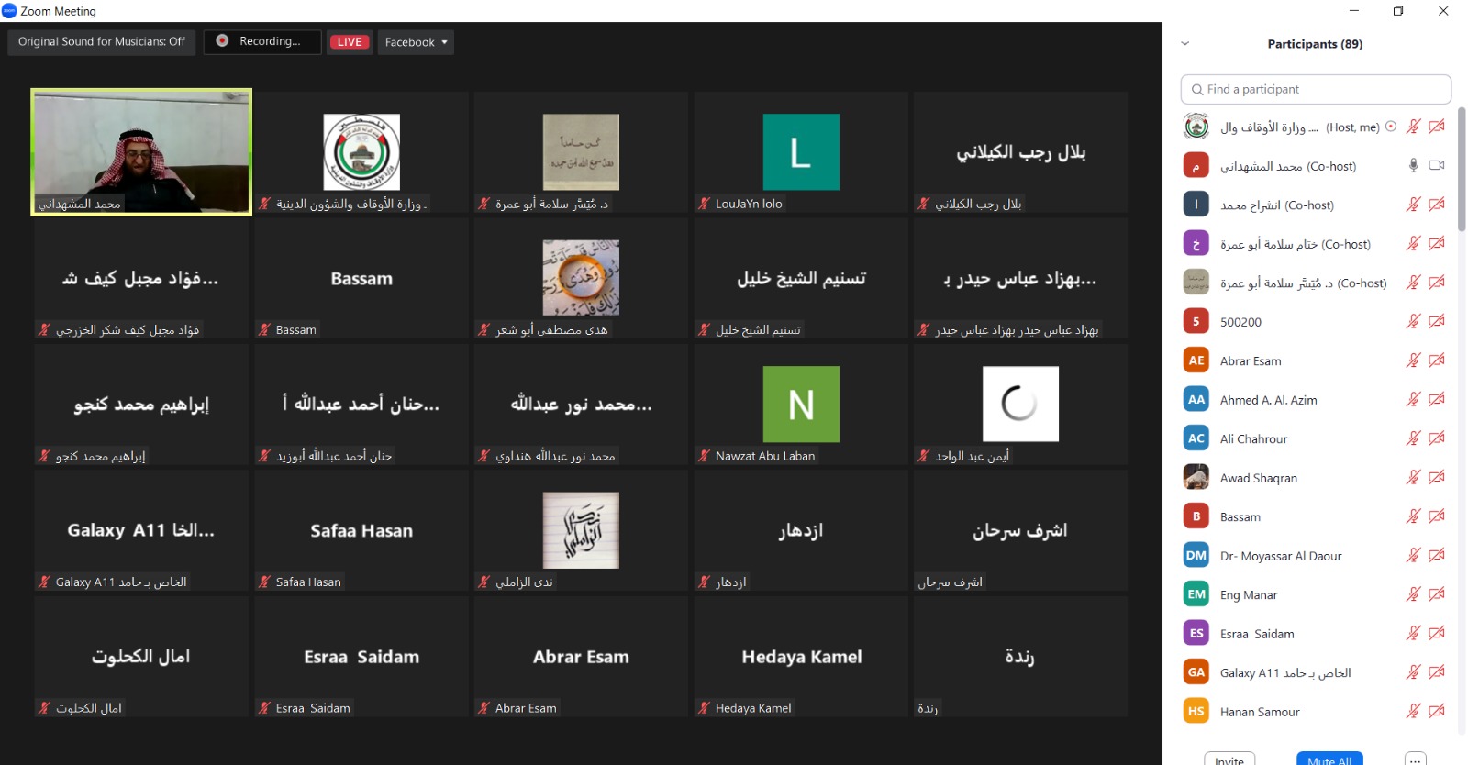Open the more options ellipsis button

pyautogui.click(x=1416, y=759)
